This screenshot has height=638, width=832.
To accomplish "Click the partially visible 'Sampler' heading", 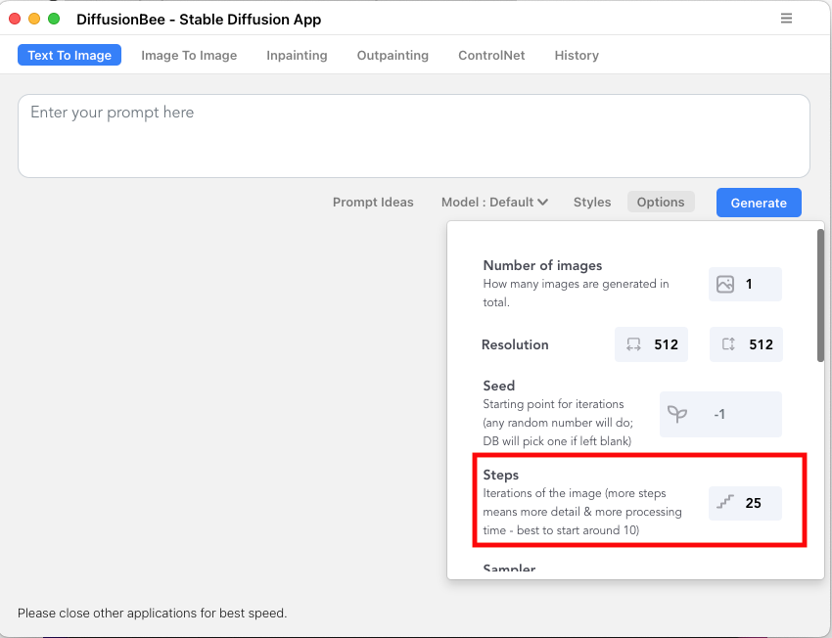I will pos(509,568).
